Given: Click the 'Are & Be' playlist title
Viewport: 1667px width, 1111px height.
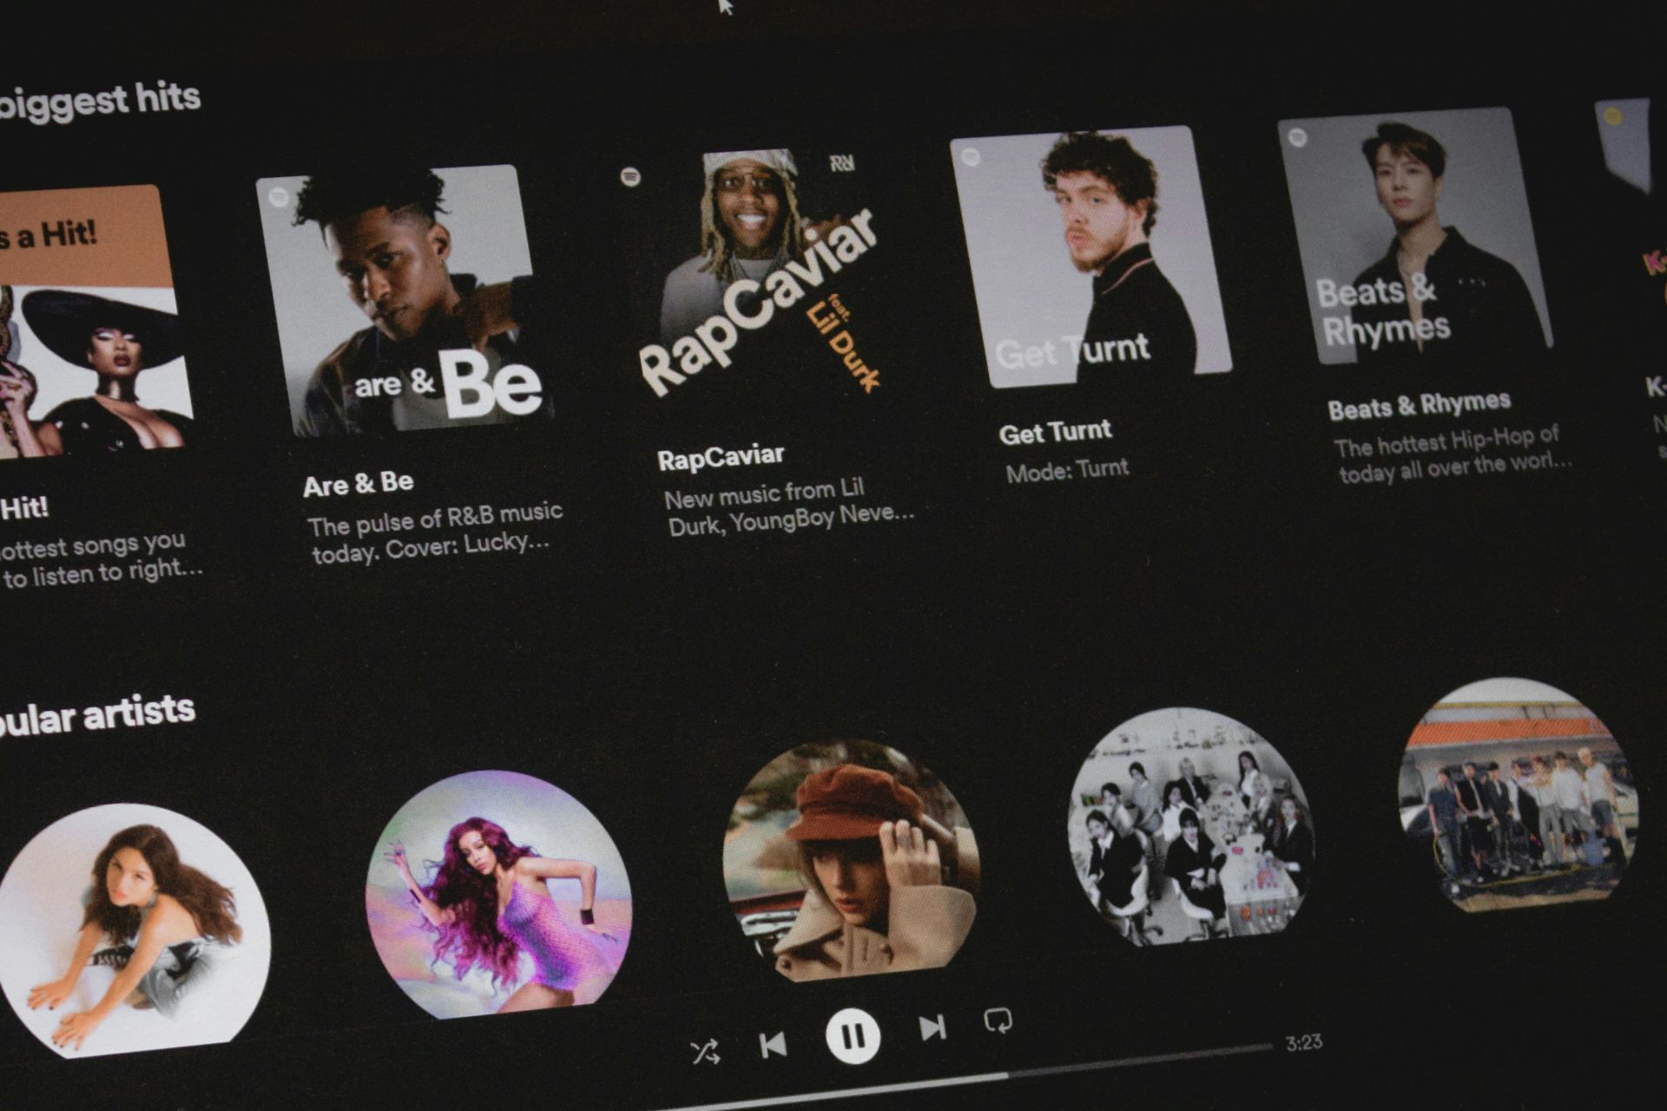Looking at the screenshot, I should 359,484.
